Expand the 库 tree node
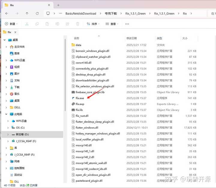 click(x=6, y=148)
